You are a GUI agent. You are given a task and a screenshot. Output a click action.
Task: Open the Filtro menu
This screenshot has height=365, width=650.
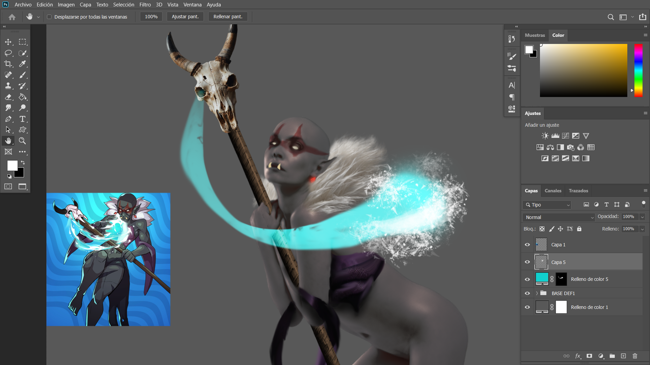pyautogui.click(x=145, y=5)
